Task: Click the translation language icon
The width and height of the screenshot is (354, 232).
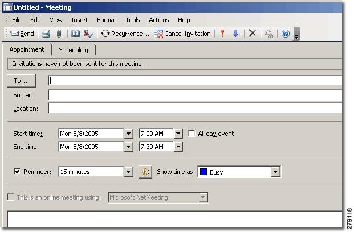Action: point(268,34)
